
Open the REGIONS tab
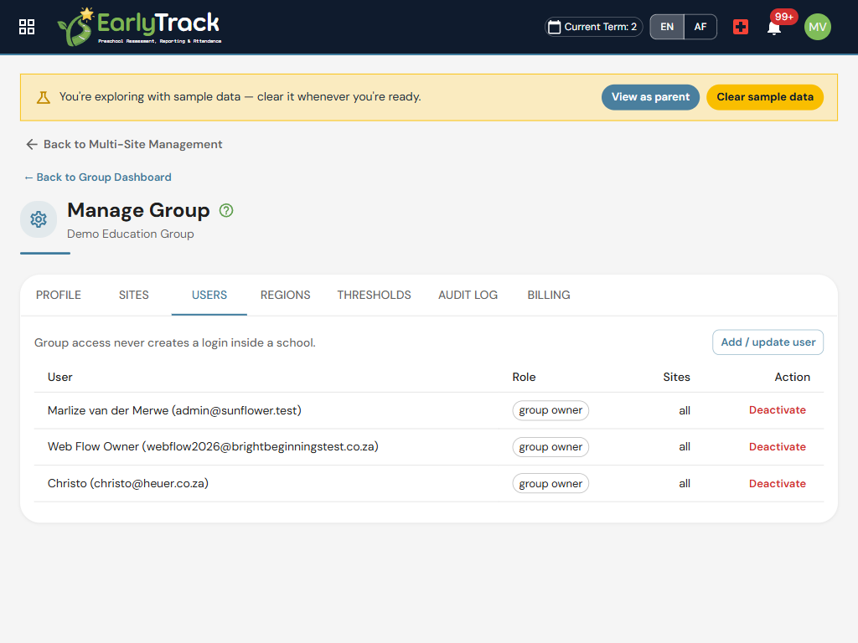pyautogui.click(x=285, y=296)
